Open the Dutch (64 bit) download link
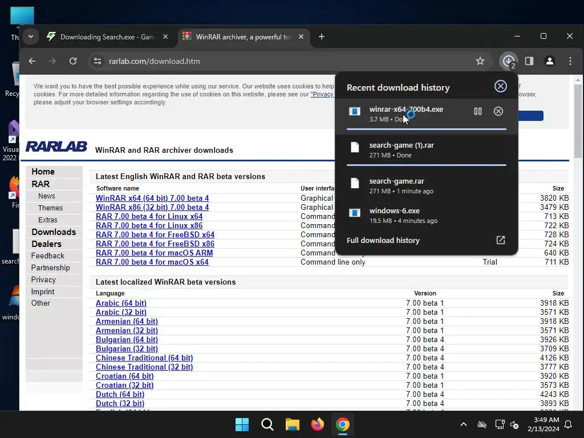This screenshot has width=584, height=438. point(120,395)
